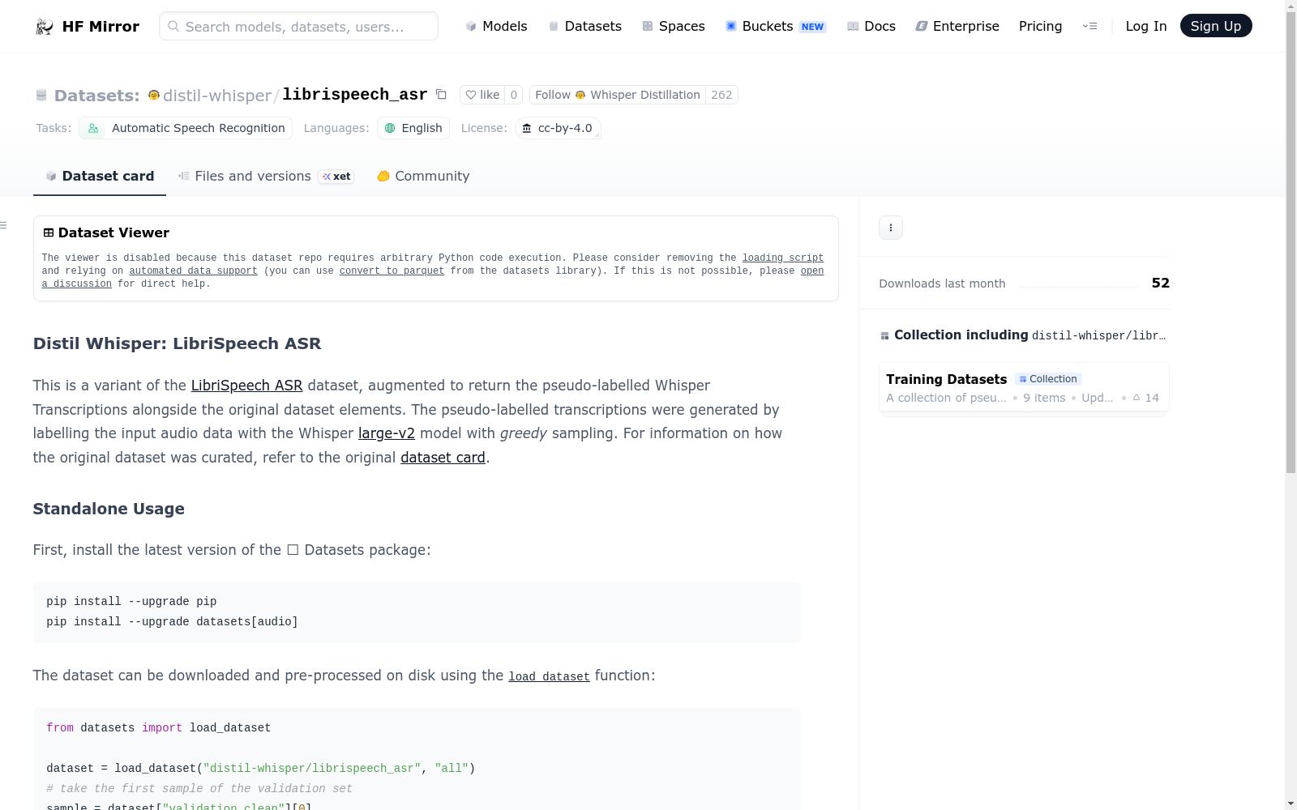Screen dimensions: 1297x810
Task: Click the Downloads last month count 52
Action: pyautogui.click(x=1161, y=283)
